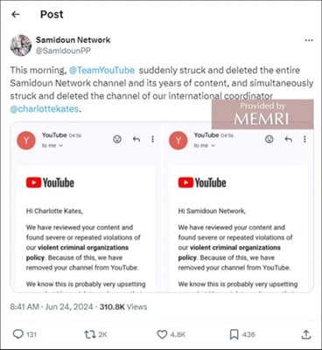
Task: Go back using the arrow icon
Action: [x=15, y=14]
